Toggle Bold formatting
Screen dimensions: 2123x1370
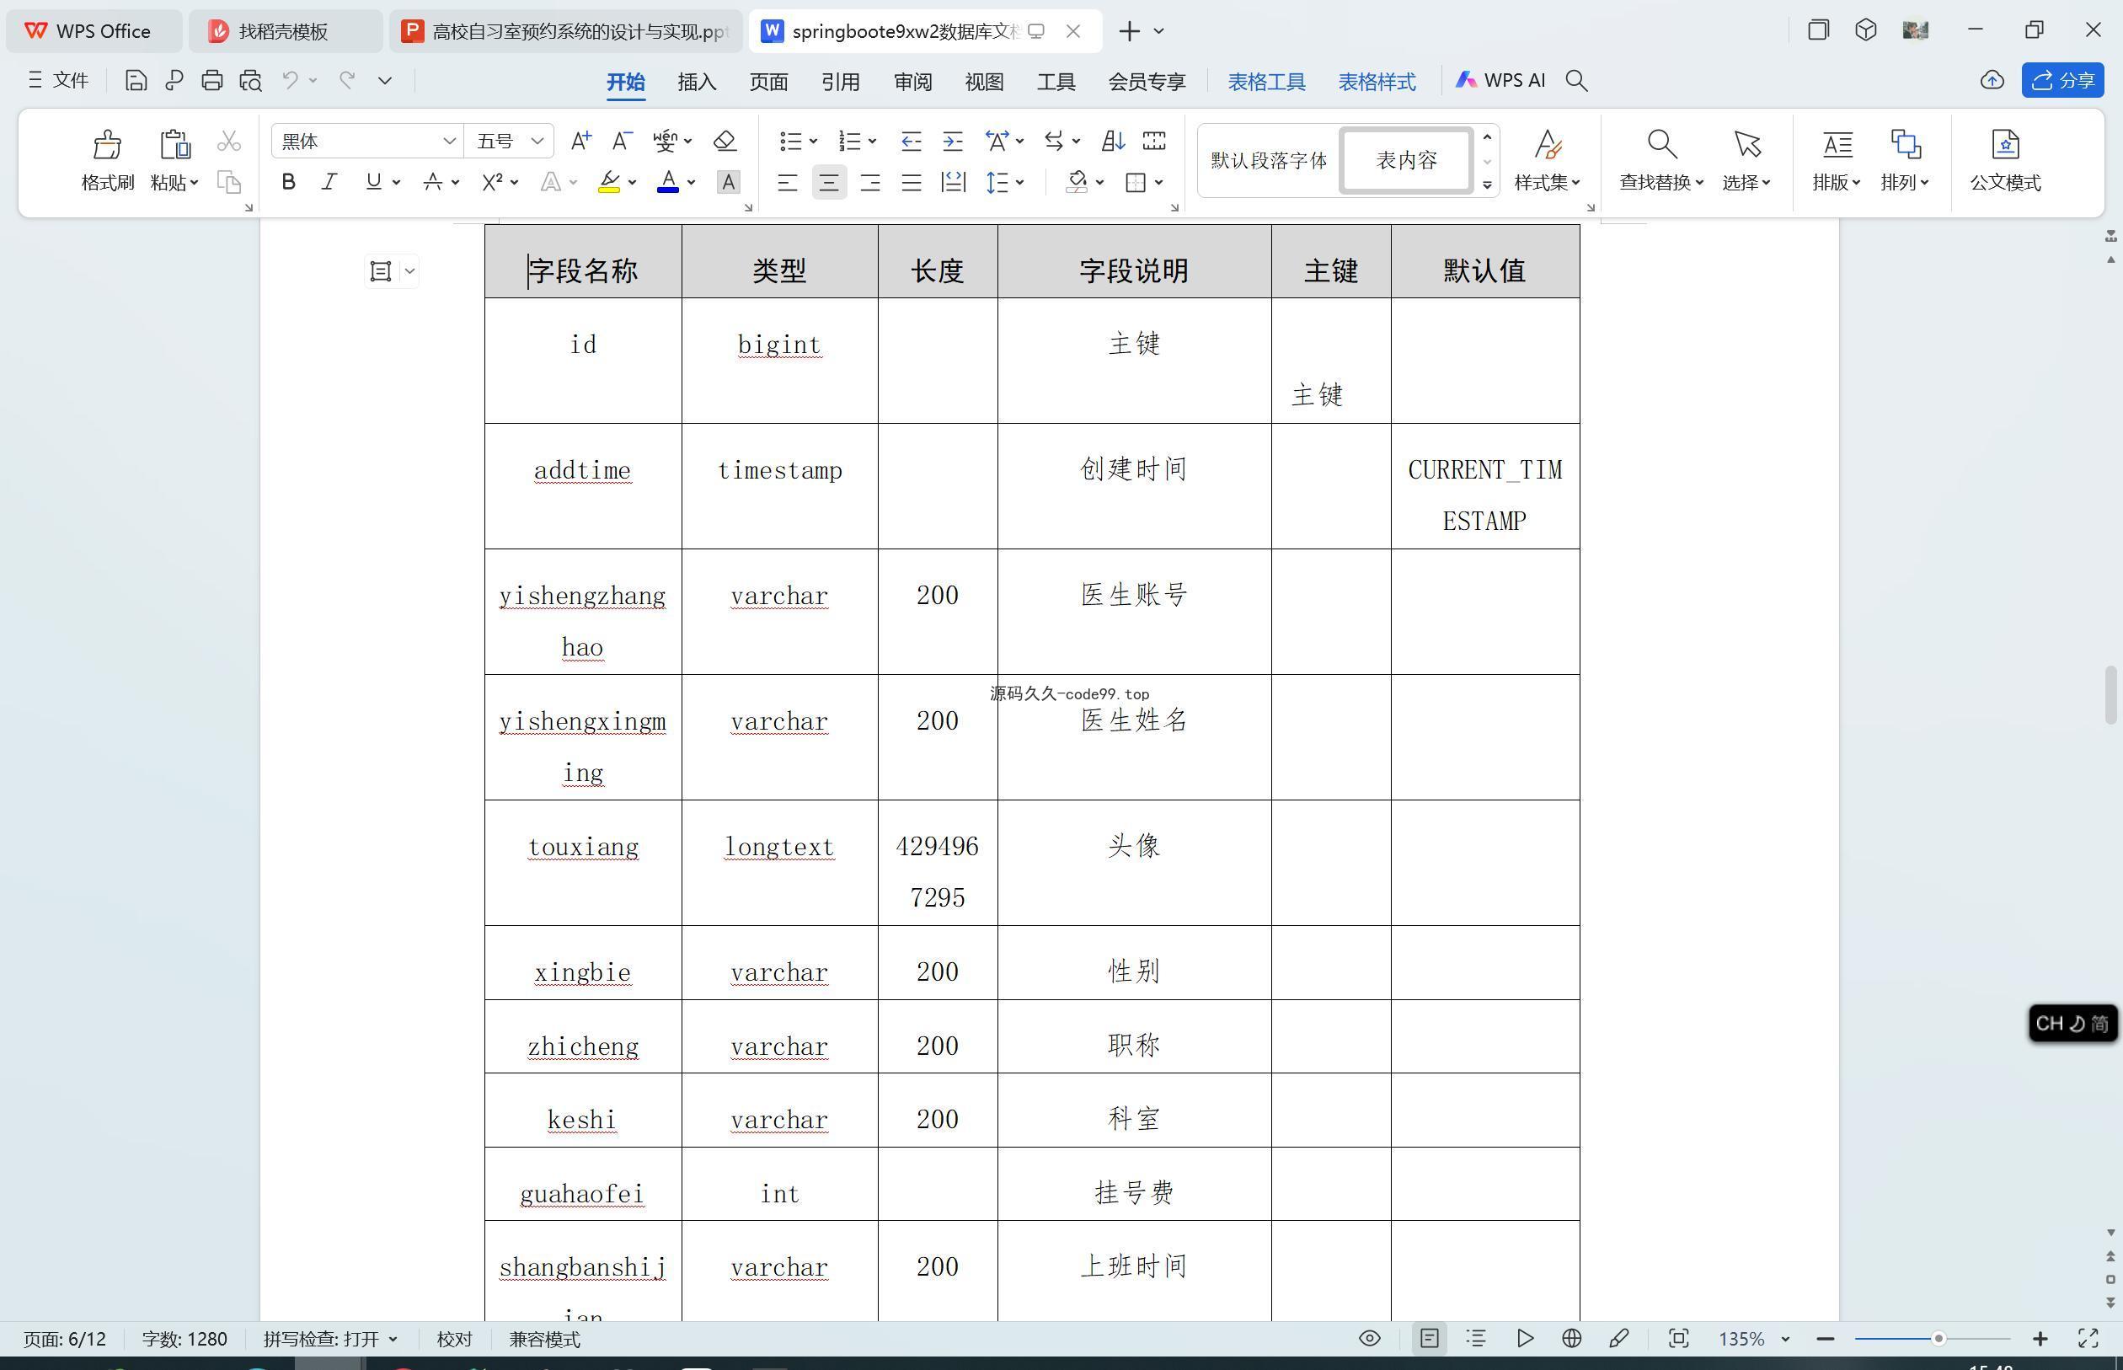pyautogui.click(x=288, y=182)
